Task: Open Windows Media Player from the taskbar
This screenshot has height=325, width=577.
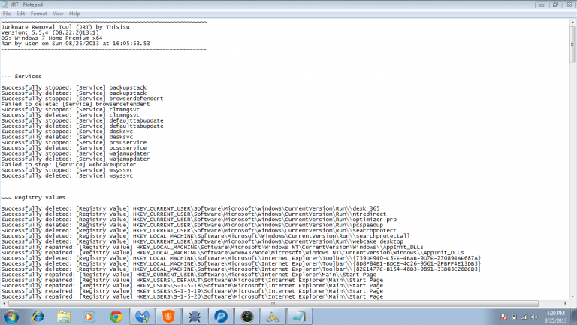Action: [x=90, y=317]
